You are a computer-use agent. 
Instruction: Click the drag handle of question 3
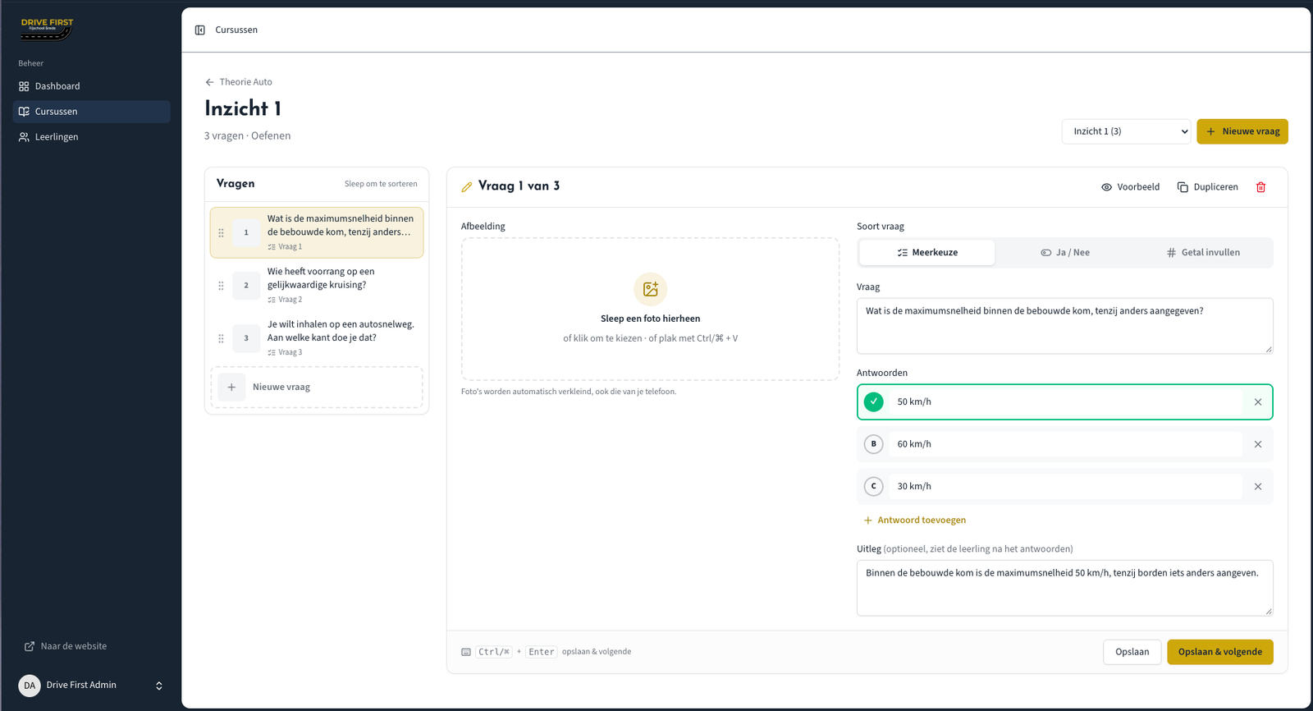click(221, 338)
